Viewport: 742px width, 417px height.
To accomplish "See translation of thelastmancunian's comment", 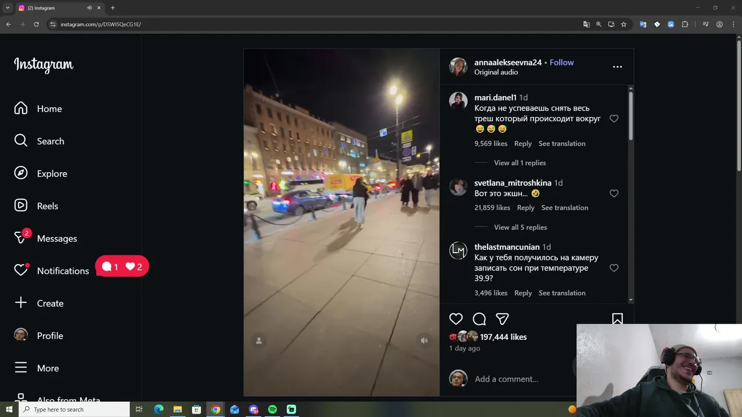I will click(562, 293).
